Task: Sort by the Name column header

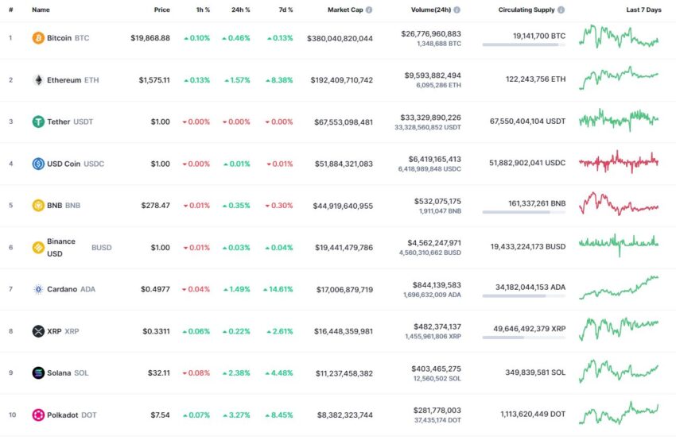Action: point(41,10)
